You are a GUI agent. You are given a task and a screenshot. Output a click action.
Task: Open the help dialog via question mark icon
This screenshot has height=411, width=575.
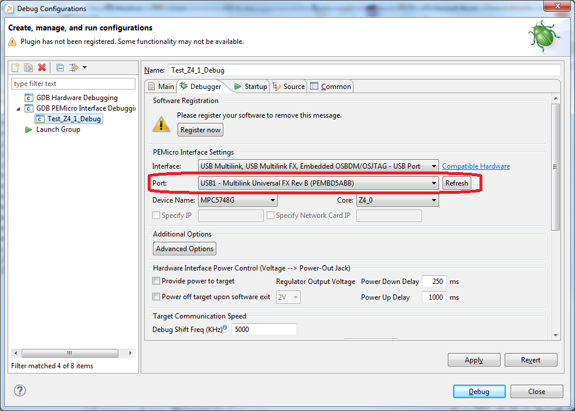[19, 391]
